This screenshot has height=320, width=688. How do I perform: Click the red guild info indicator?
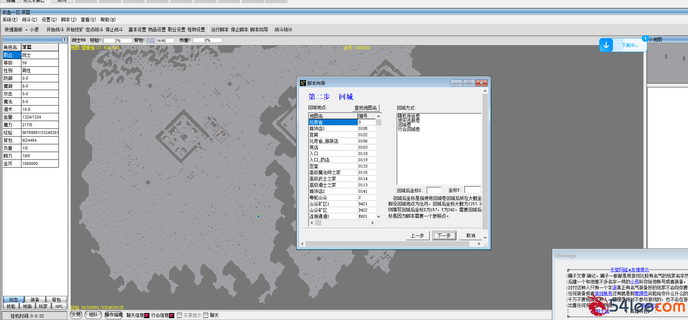pyautogui.click(x=172, y=315)
